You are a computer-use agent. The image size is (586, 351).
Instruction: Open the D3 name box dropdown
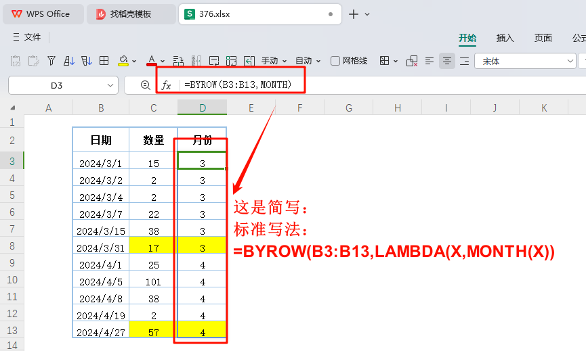[x=110, y=85]
